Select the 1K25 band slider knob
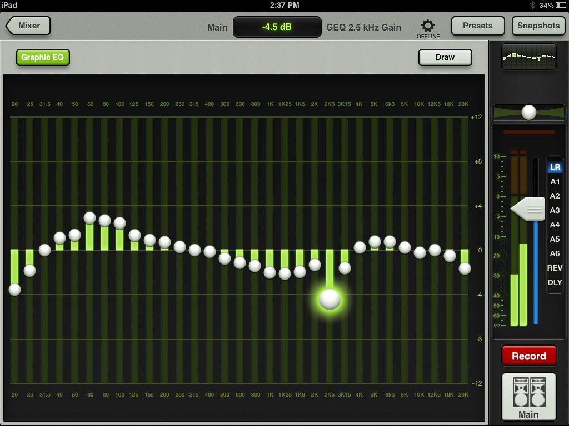The height and width of the screenshot is (426, 569). point(285,273)
